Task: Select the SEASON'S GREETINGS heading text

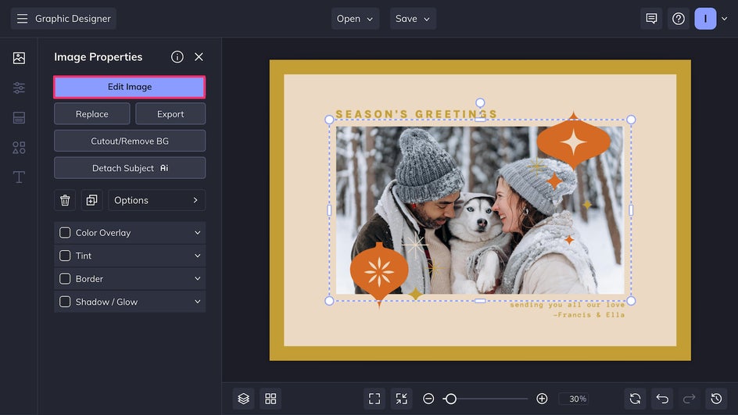Action: 416,114
